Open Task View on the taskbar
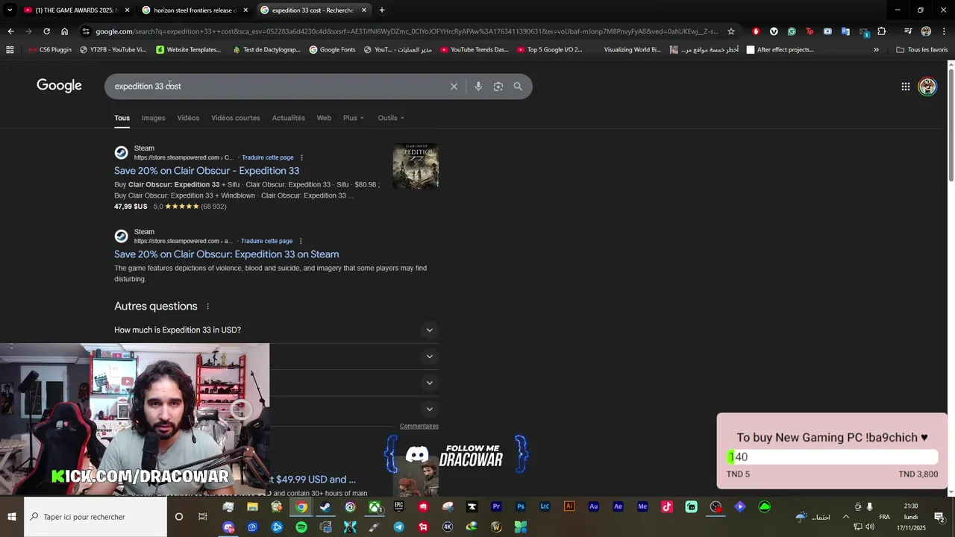 [203, 517]
